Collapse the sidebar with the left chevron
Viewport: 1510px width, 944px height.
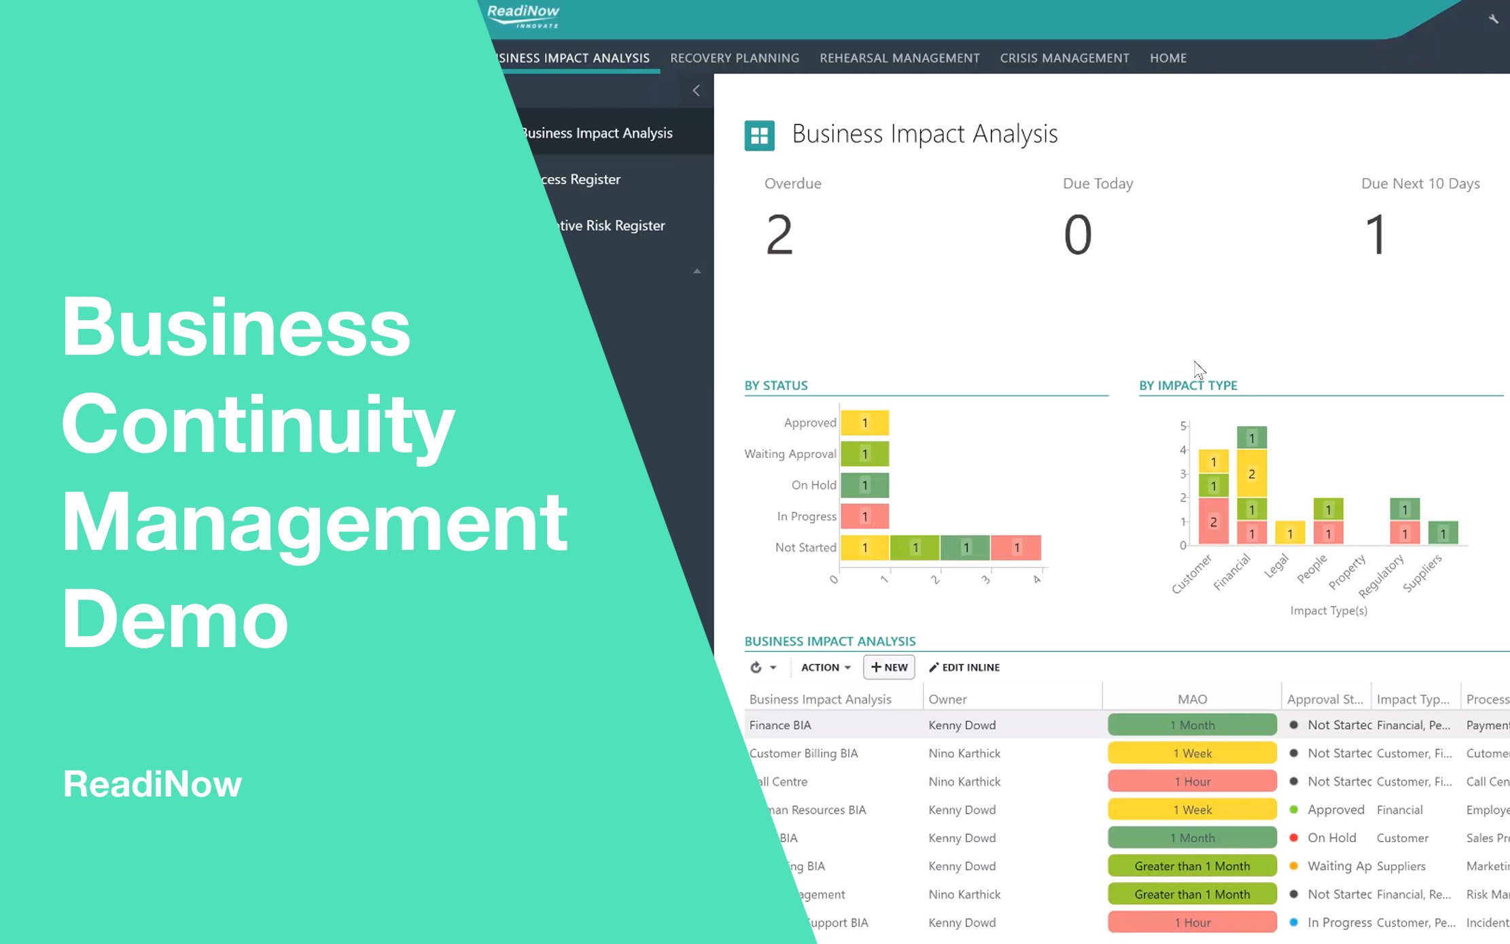tap(696, 90)
